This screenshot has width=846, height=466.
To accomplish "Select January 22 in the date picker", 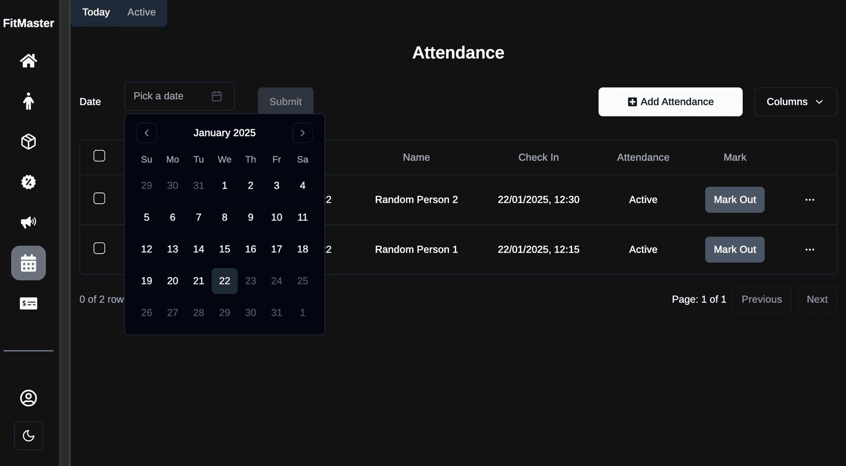I will click(224, 281).
